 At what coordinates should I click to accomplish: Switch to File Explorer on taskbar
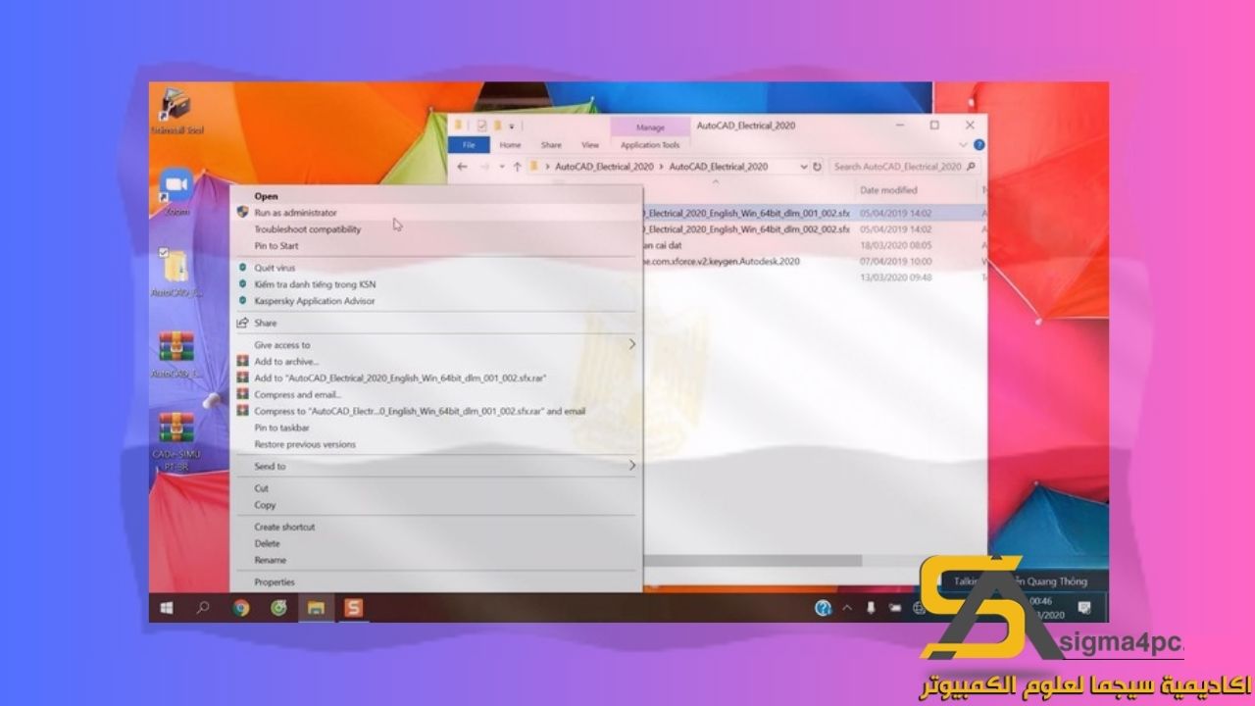tap(316, 608)
